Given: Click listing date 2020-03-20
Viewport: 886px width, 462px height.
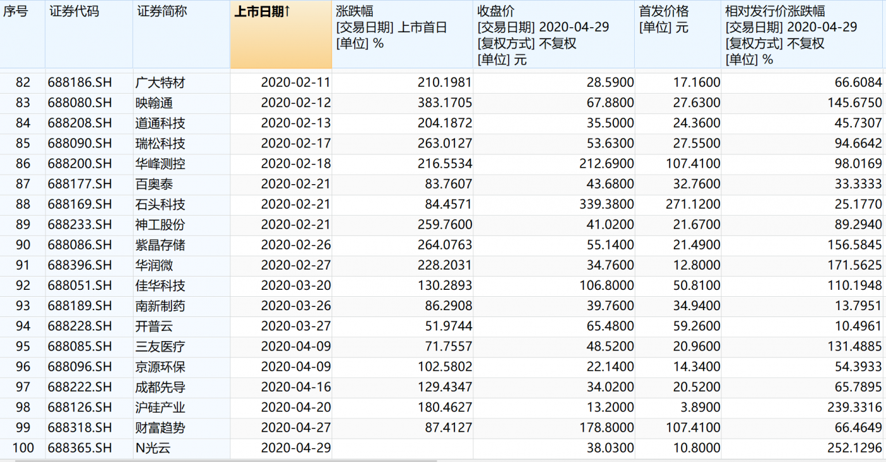Looking at the screenshot, I should (296, 285).
